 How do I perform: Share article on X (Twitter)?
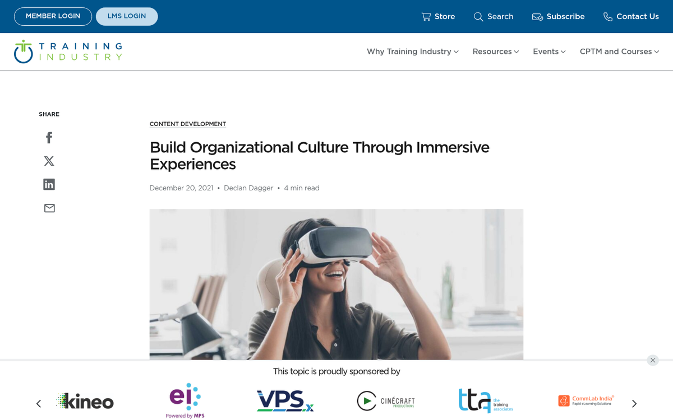click(49, 161)
